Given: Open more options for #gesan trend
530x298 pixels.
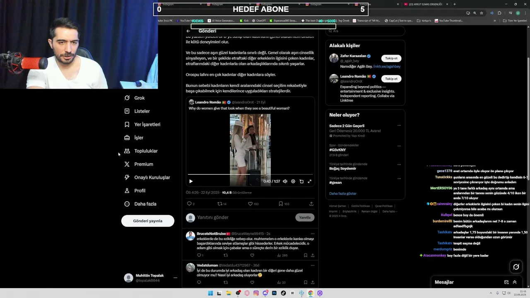Looking at the screenshot, I should [399, 178].
